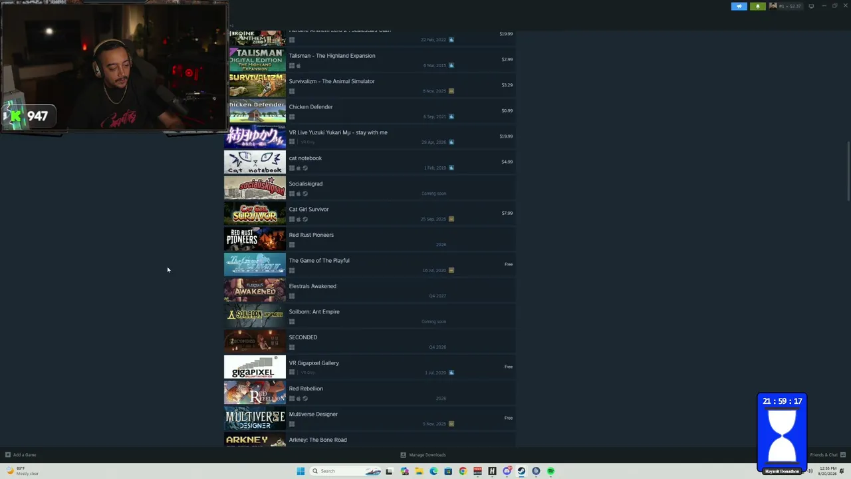Viewport: 851px width, 479px height.
Task: Click the text "Soilborn: Ant Empire"
Action: point(314,312)
